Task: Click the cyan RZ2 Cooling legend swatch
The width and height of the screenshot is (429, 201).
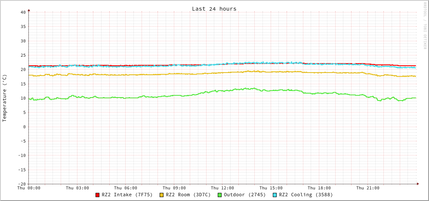Action: coord(275,195)
